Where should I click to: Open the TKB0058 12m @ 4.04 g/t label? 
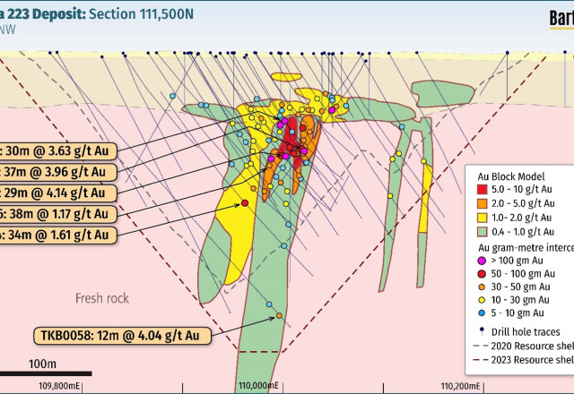122,336
